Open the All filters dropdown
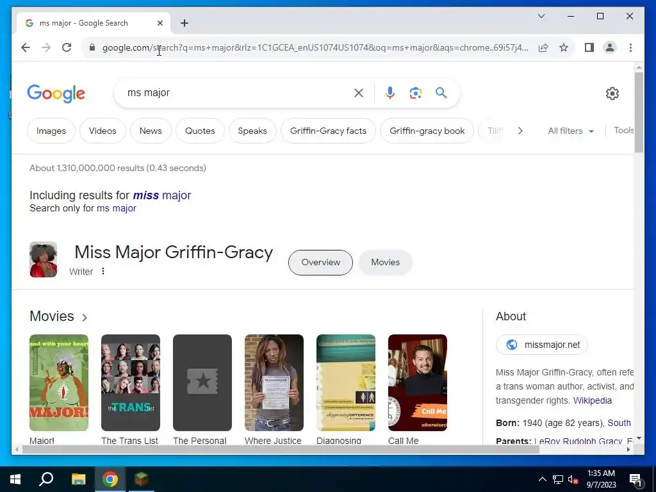Screen dimensions: 656x492 (x=571, y=131)
